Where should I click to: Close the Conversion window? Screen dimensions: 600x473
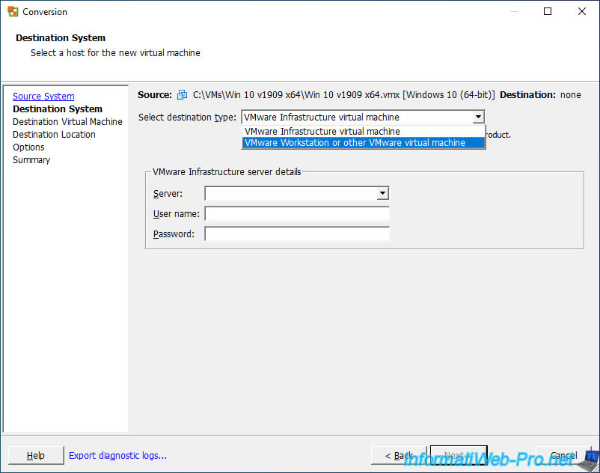(x=582, y=11)
